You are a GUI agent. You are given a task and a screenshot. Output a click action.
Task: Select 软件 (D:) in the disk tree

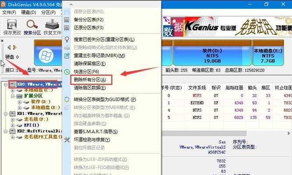coord(41,102)
